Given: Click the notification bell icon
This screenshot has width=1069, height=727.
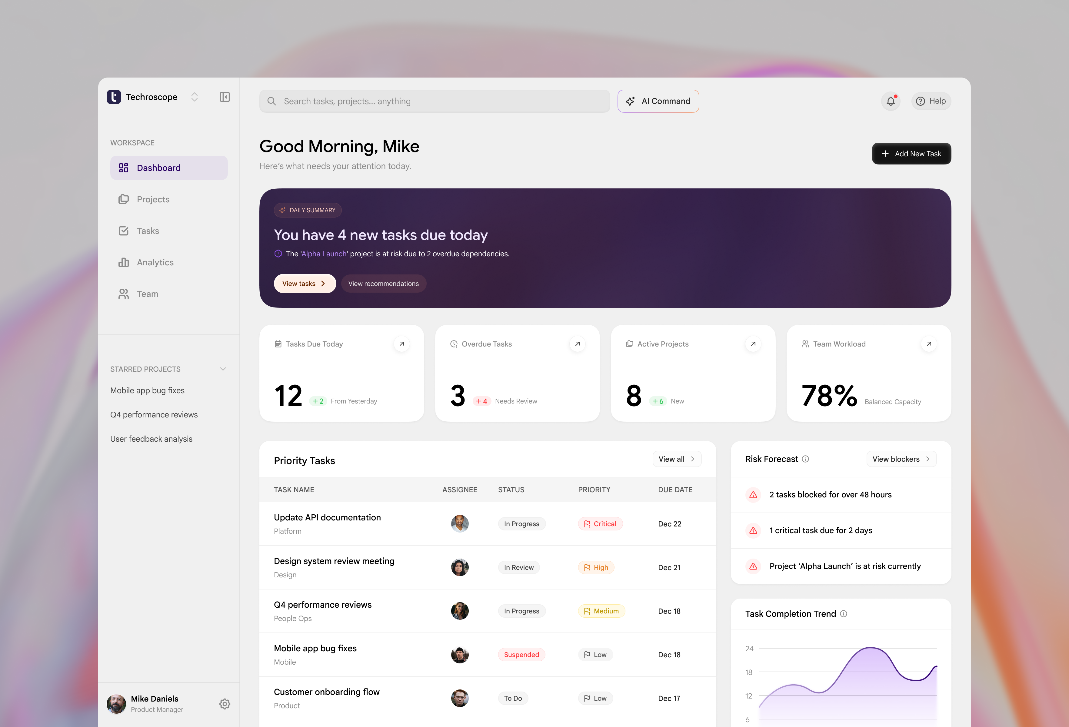Looking at the screenshot, I should coord(891,101).
